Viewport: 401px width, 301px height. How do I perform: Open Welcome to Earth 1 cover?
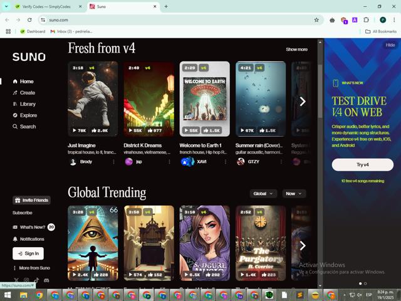(x=205, y=99)
